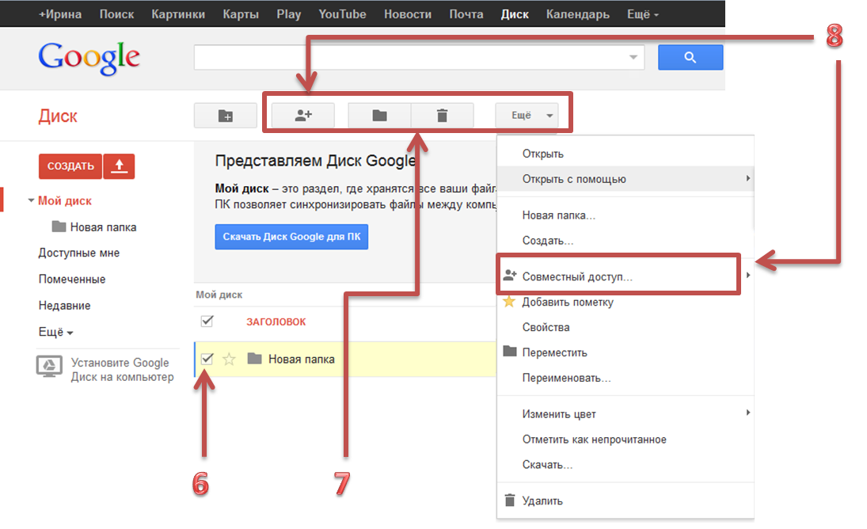The width and height of the screenshot is (867, 529).
Task: Toggle the select-all checkbox near ЗАГОЛОВОК
Action: [x=207, y=321]
